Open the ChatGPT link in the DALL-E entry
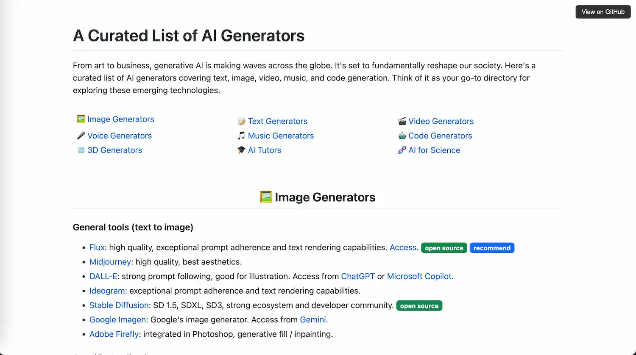 [x=358, y=276]
